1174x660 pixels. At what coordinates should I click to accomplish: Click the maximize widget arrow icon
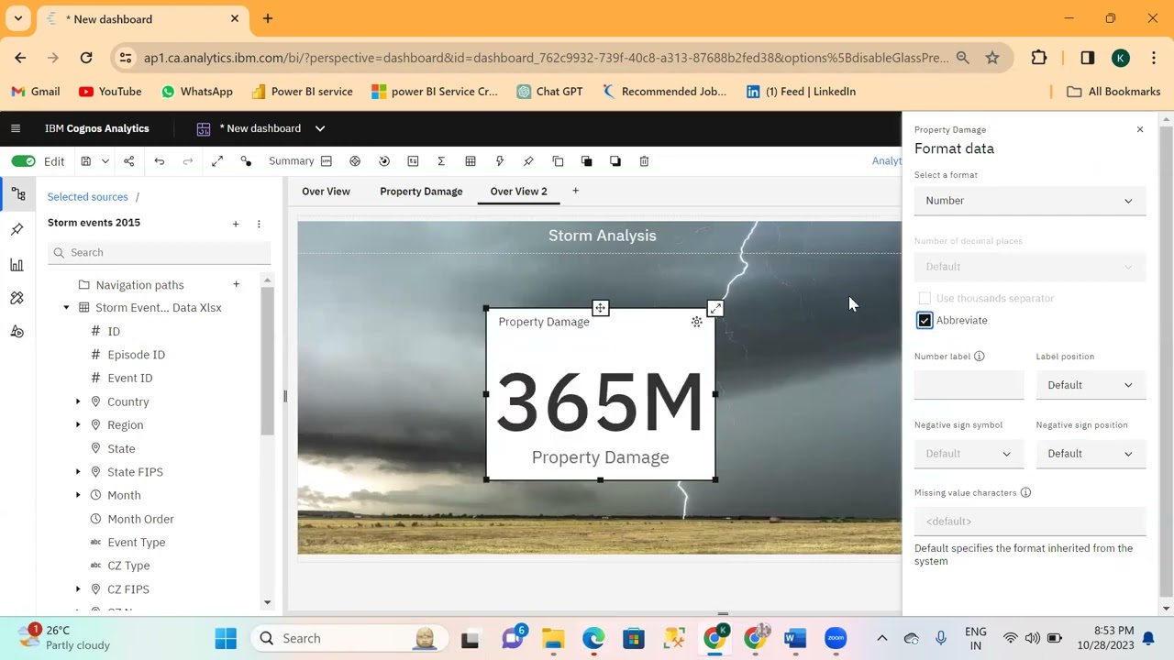click(x=715, y=309)
